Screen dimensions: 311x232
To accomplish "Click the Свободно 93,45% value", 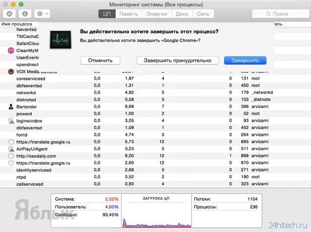I will (x=110, y=215).
